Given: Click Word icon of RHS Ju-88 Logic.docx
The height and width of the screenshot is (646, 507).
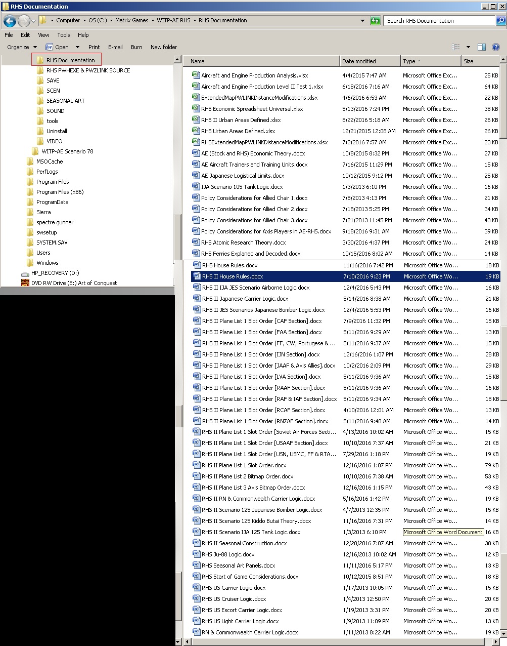Looking at the screenshot, I should 196,554.
